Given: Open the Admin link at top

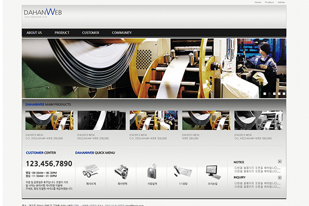Looking at the screenshot, I should (x=281, y=2).
